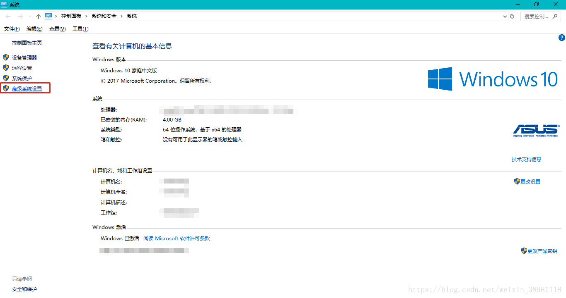Click shield icon beside 更改产品密钥
The height and width of the screenshot is (298, 566).
(x=524, y=250)
